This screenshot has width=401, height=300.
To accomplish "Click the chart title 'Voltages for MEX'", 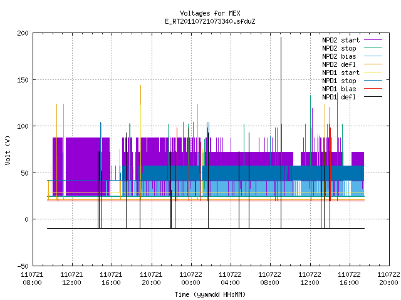I will (210, 13).
